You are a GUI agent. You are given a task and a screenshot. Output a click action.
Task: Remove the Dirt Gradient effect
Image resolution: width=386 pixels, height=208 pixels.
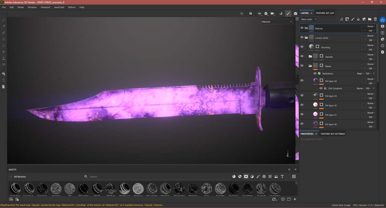(x=373, y=88)
